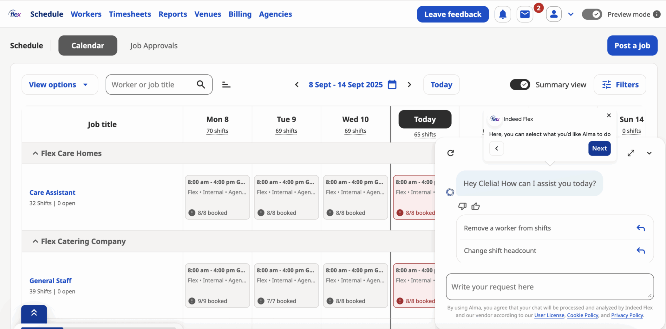Minimize the Alma chat chevron
Screen dimensions: 666x329
click(x=649, y=153)
